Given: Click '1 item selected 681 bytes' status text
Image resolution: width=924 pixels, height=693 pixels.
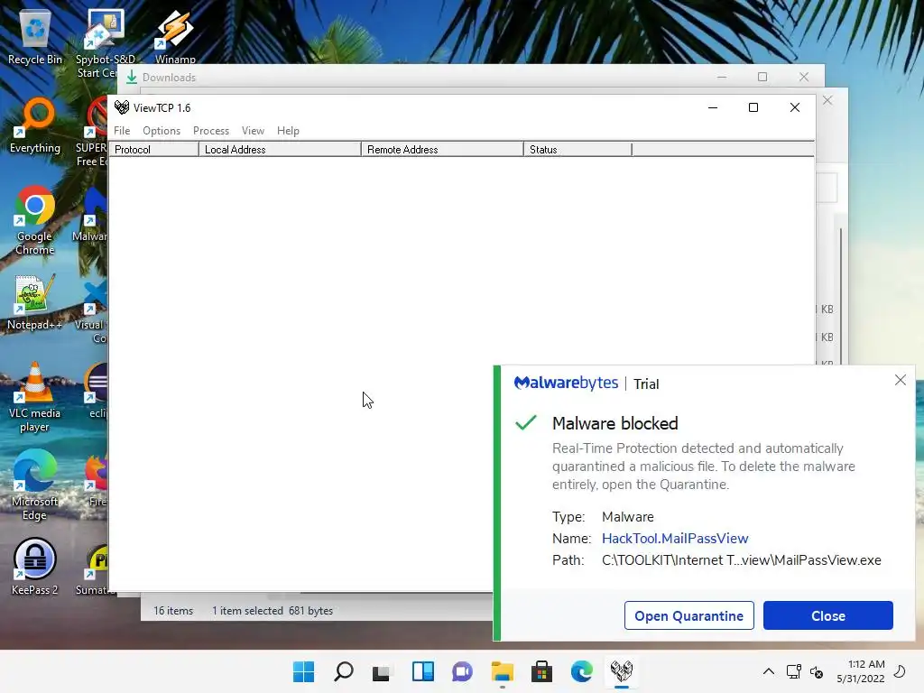Looking at the screenshot, I should point(273,611).
